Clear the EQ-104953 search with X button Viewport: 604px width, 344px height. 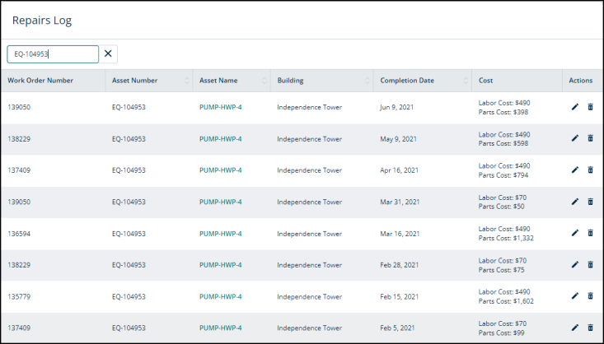(108, 53)
